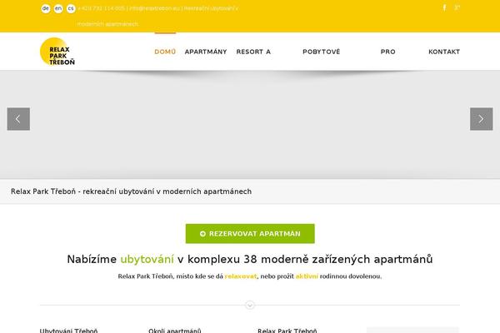The image size is (500, 333).
Task: Open the APARTMÁNY menu item
Action: 206,52
